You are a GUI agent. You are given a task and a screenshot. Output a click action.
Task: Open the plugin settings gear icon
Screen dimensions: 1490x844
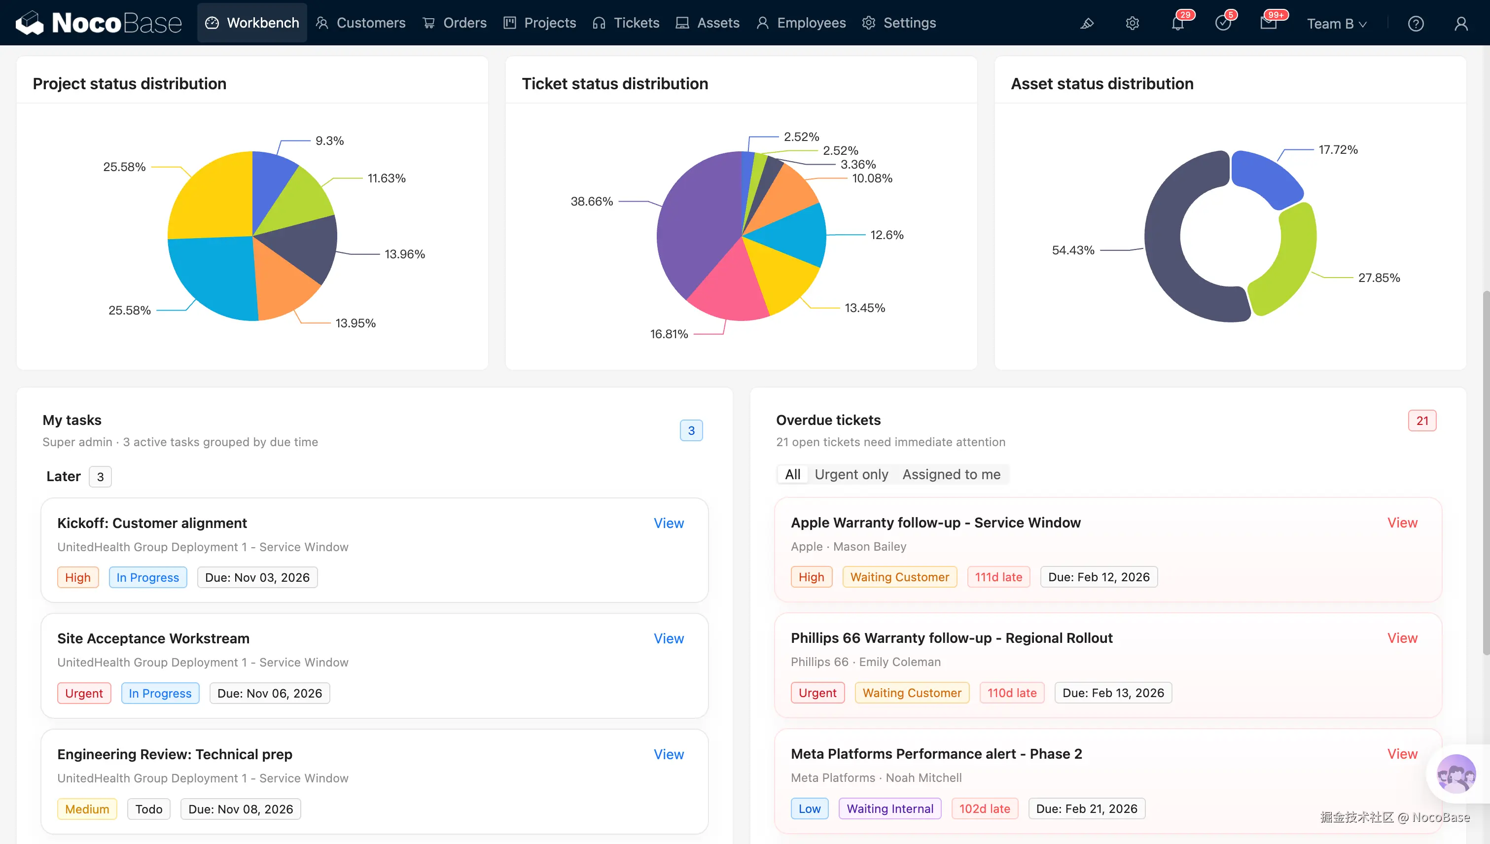[1132, 23]
